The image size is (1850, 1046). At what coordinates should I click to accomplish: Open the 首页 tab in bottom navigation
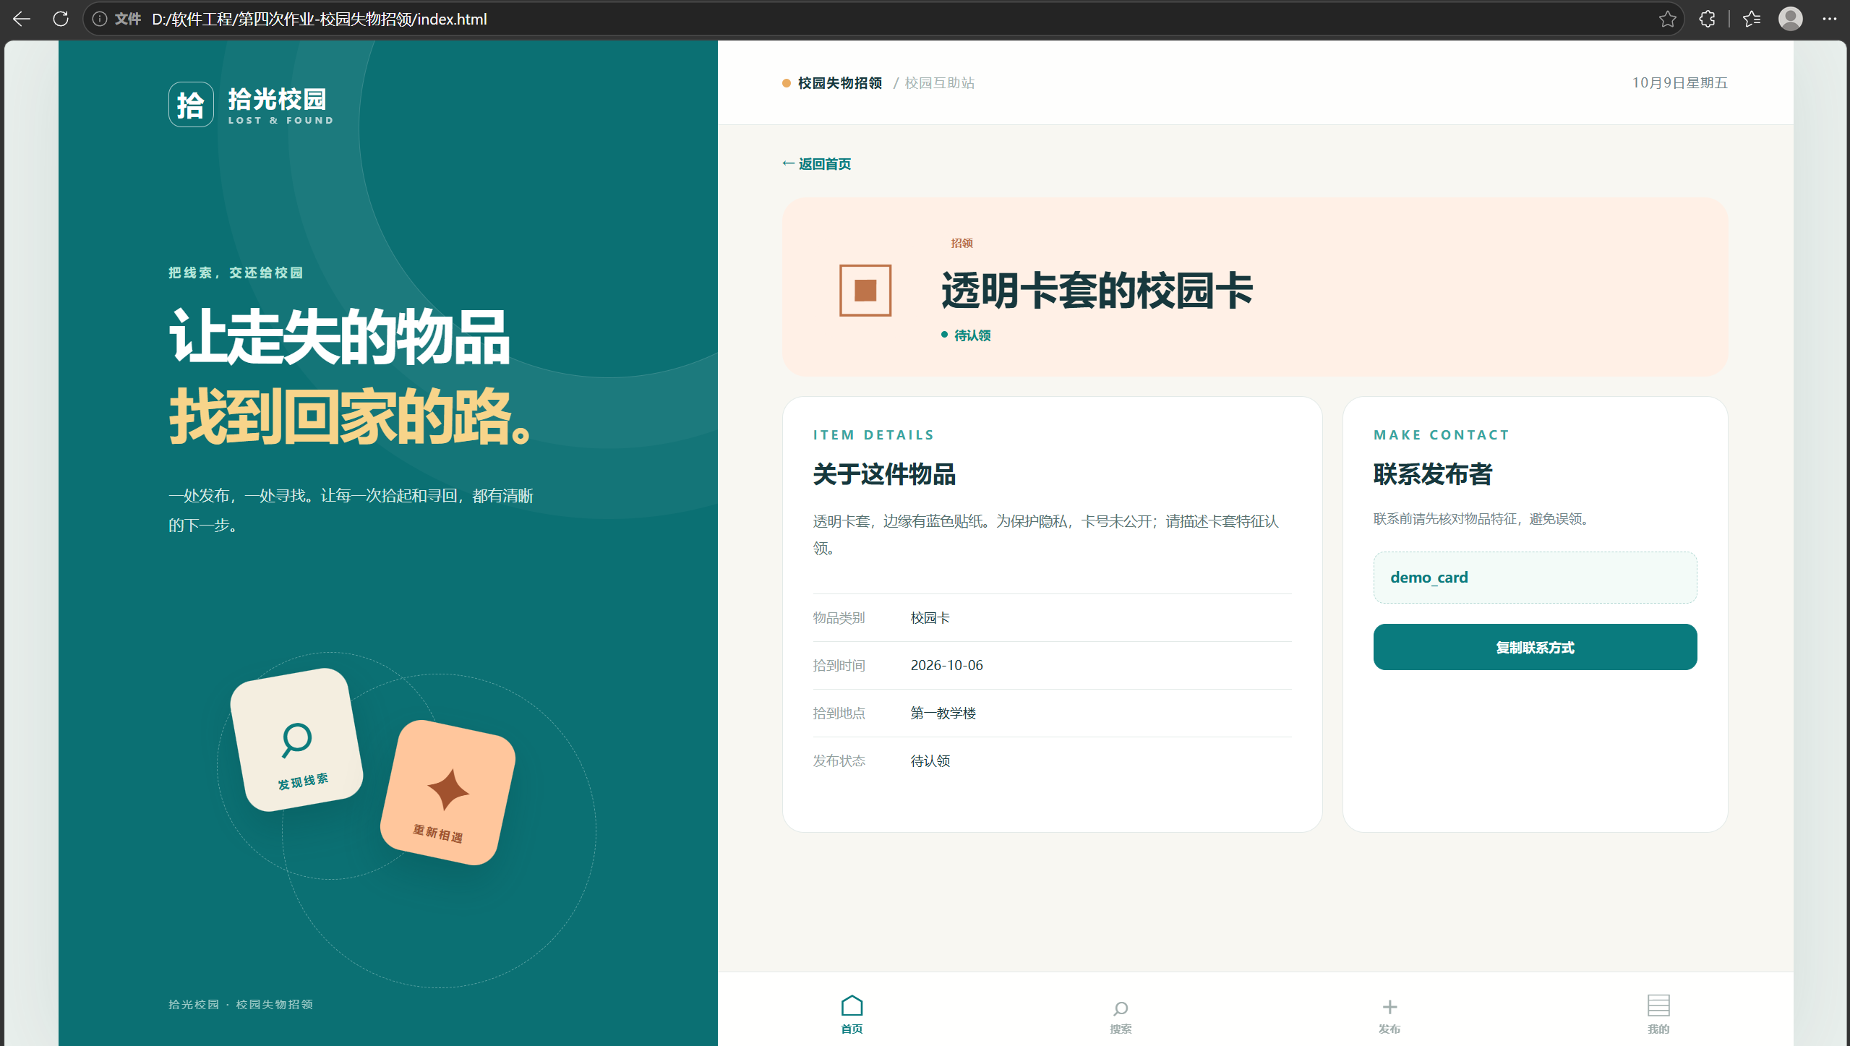click(x=852, y=1013)
